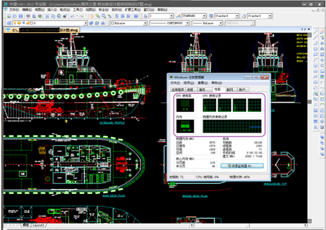Click the Cut scissors icon
The height and width of the screenshot is (230, 326).
pos(47,16)
